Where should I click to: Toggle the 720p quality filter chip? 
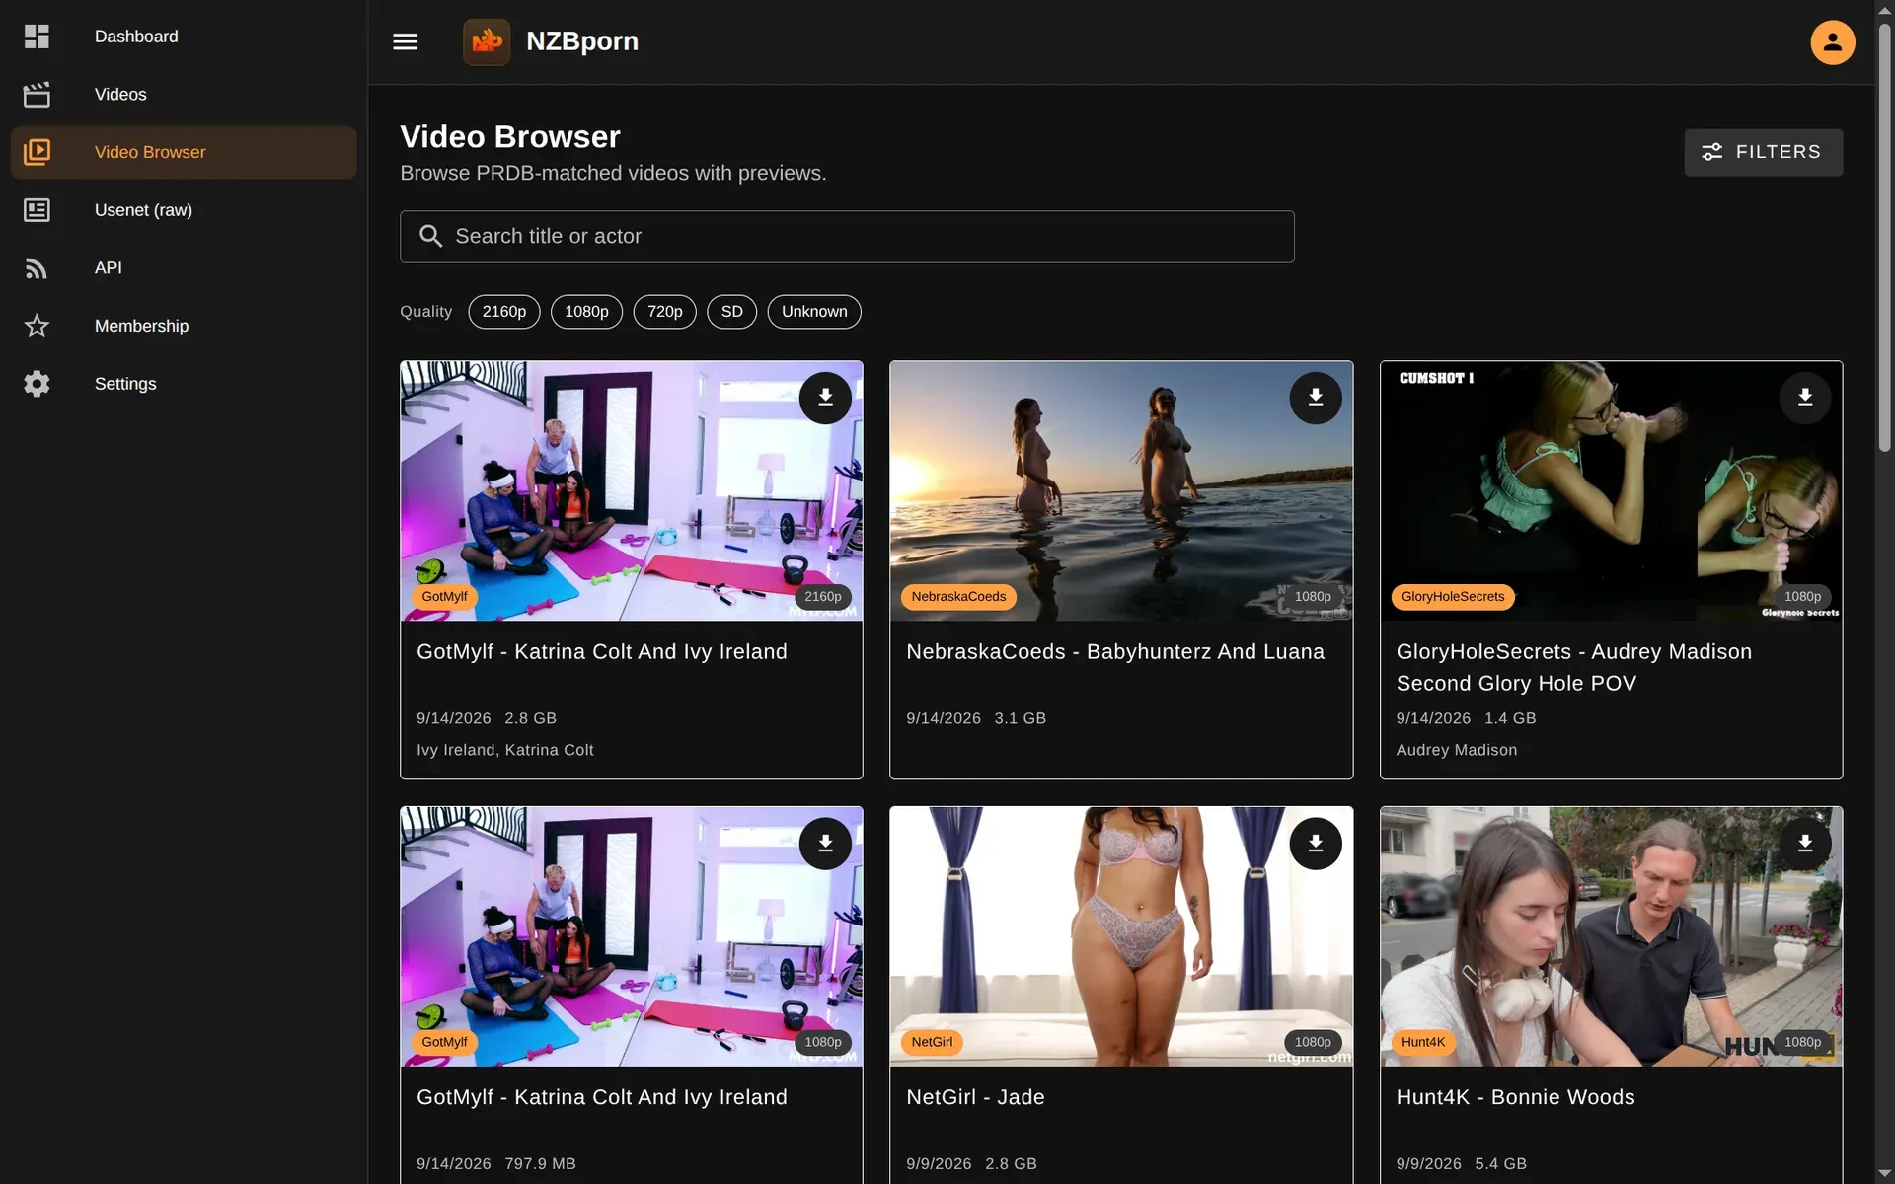[664, 312]
